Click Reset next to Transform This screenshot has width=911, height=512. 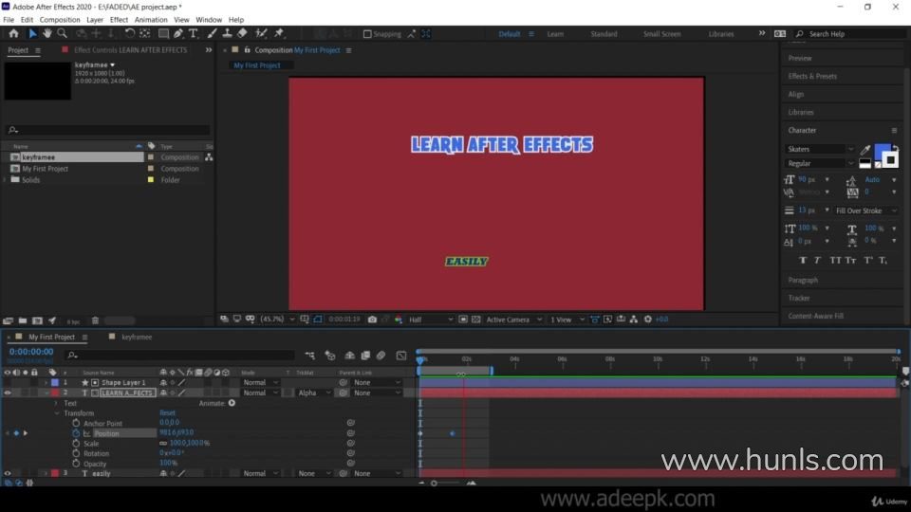coord(167,413)
